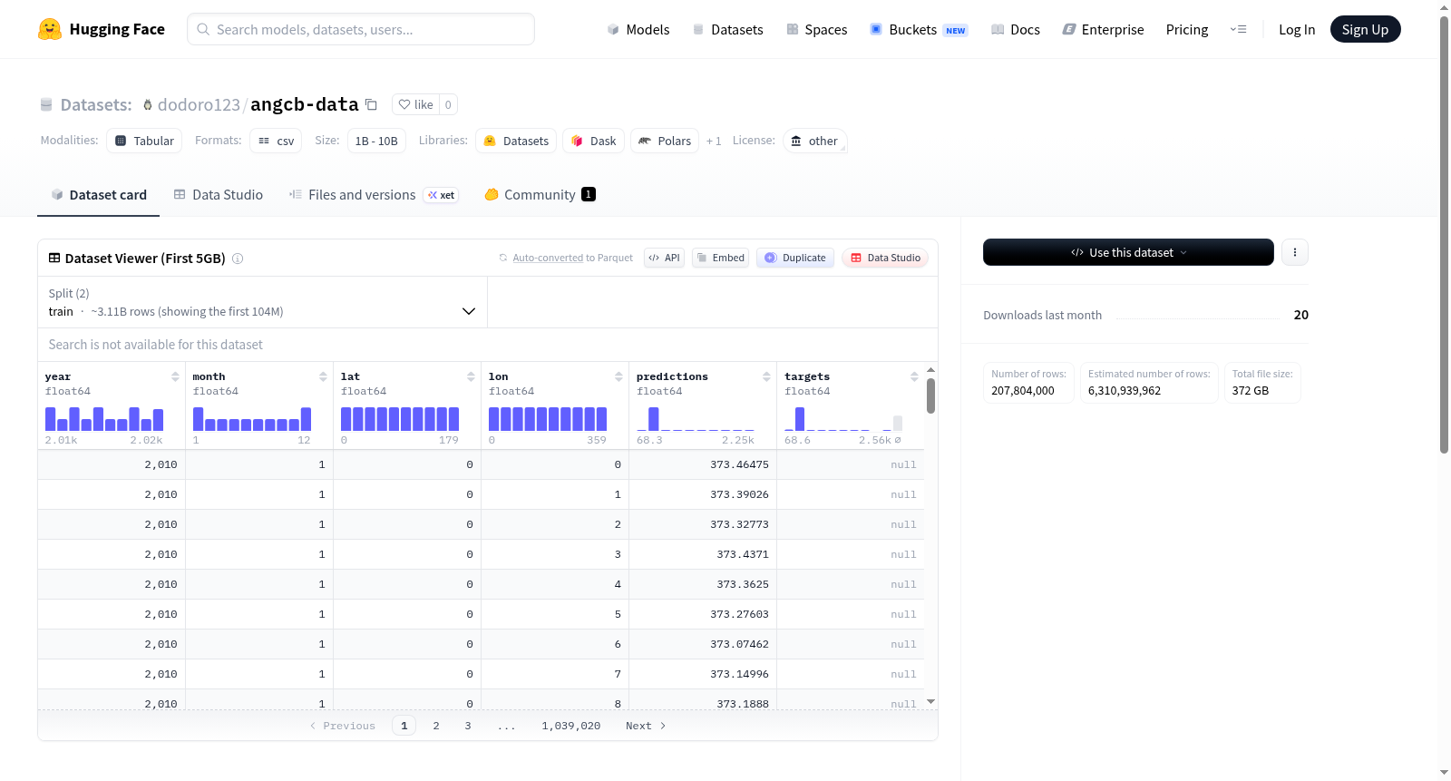Click the csv format tag
This screenshot has width=1451, height=781.
276,141
